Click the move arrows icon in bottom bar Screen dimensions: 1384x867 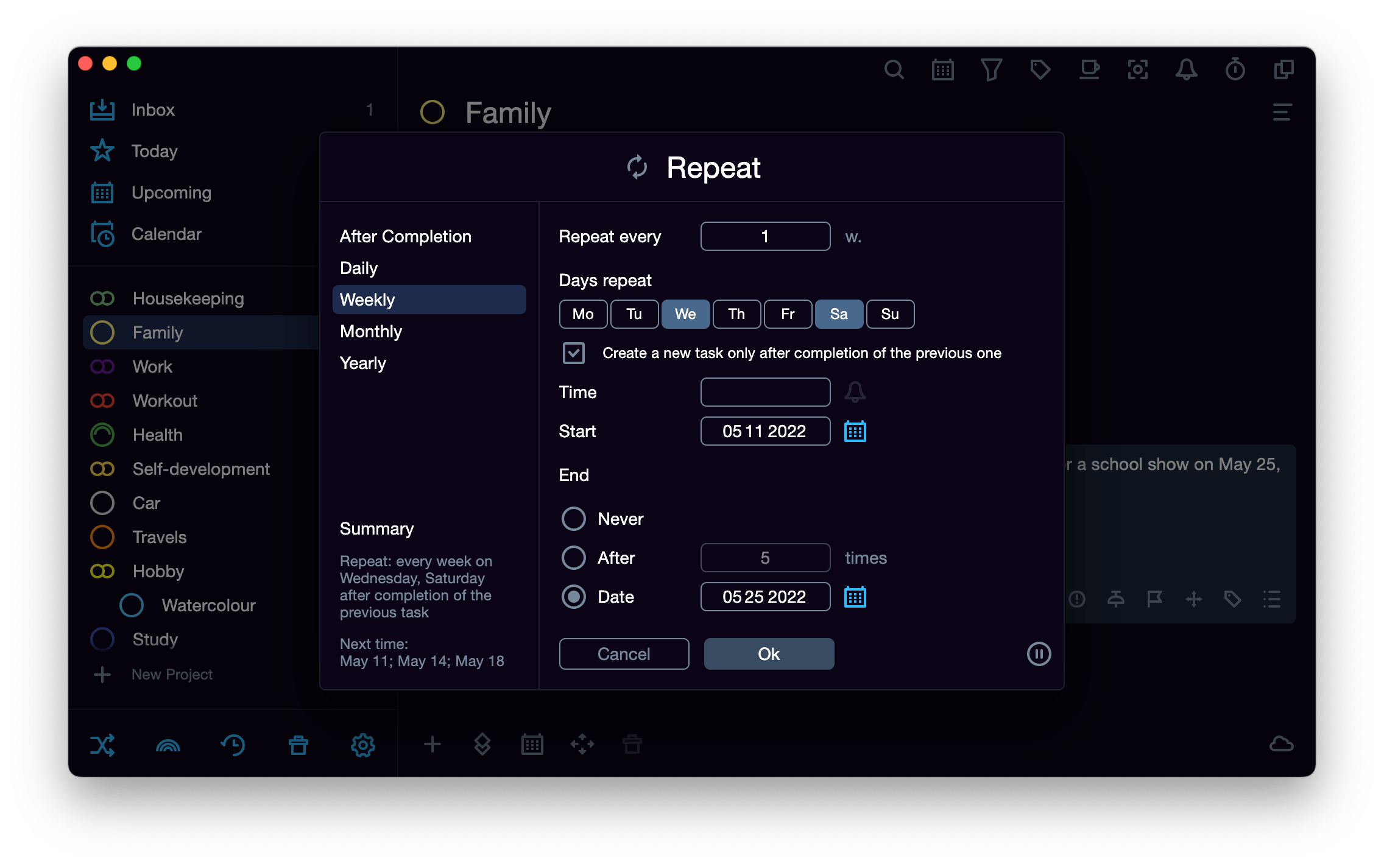(582, 744)
